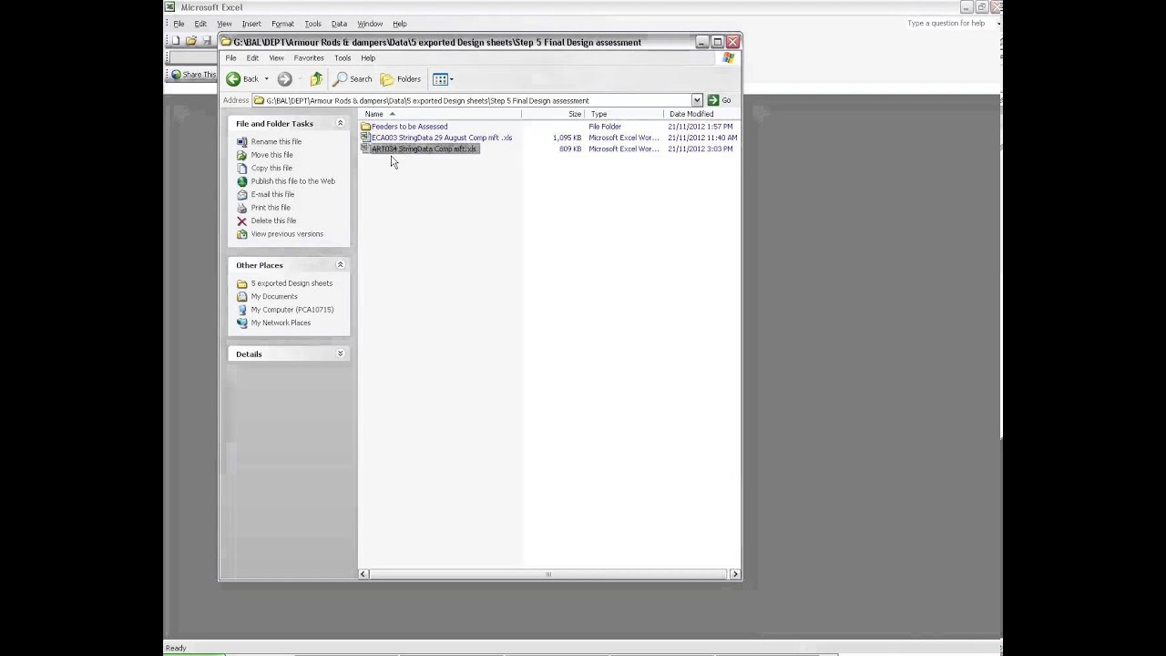Sort by the Name column header
1166x656 pixels.
point(440,114)
